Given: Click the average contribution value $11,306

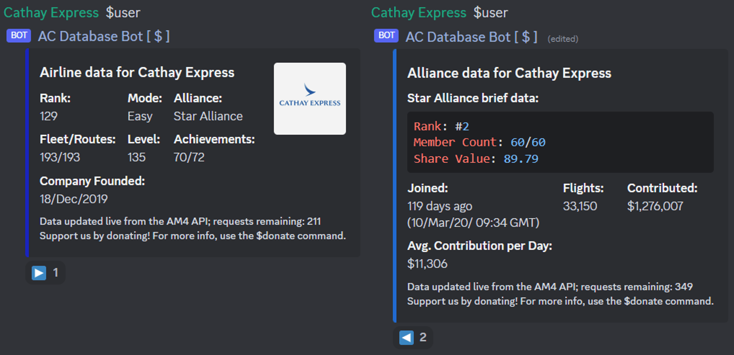Looking at the screenshot, I should click(427, 264).
